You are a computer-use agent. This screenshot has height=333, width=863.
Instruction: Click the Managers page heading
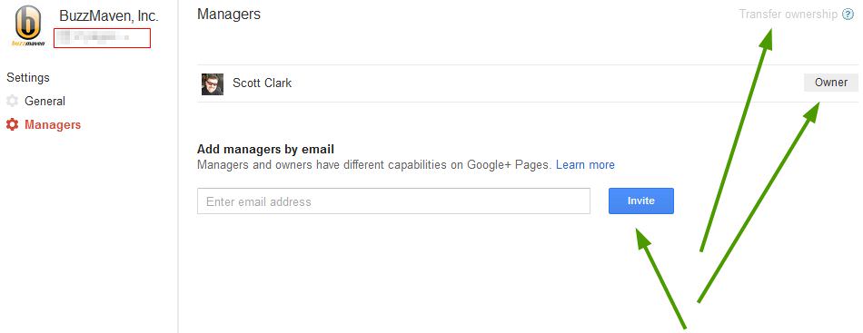tap(228, 15)
